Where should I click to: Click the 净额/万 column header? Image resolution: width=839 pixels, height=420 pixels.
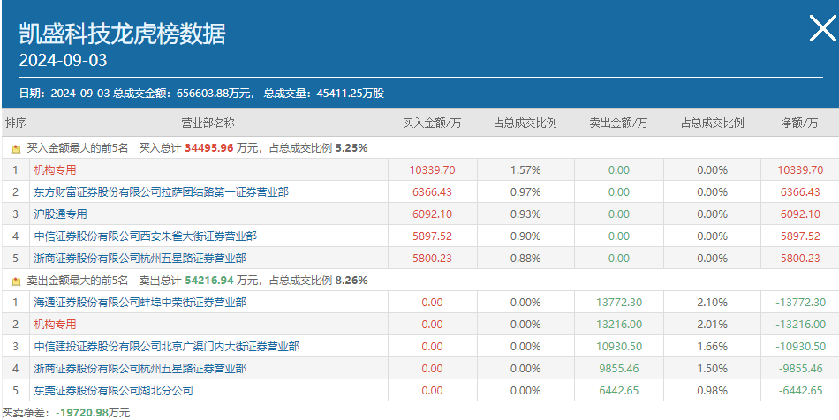800,123
